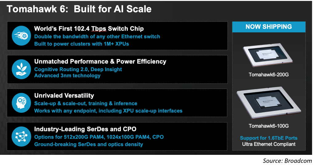Click the hand holding plant icon

[x=21, y=69]
